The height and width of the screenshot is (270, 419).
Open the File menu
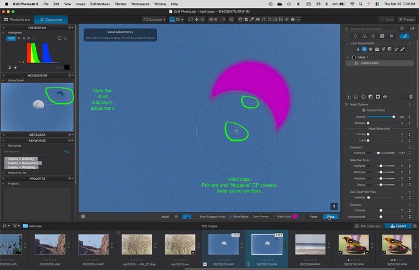click(46, 4)
